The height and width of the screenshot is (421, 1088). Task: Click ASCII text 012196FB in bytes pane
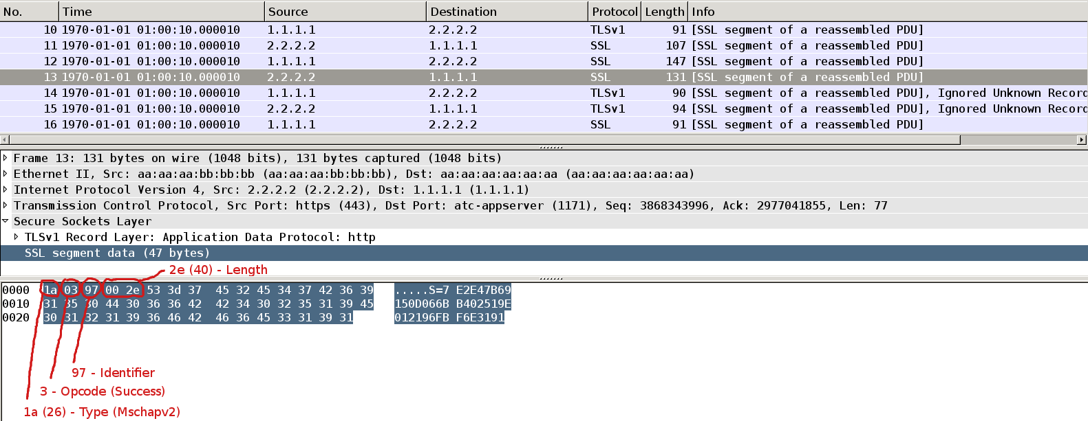[x=422, y=317]
